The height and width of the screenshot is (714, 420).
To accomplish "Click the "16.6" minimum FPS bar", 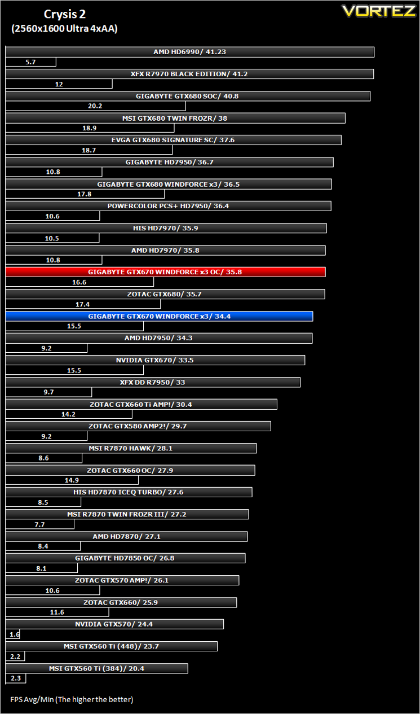I will (x=79, y=283).
